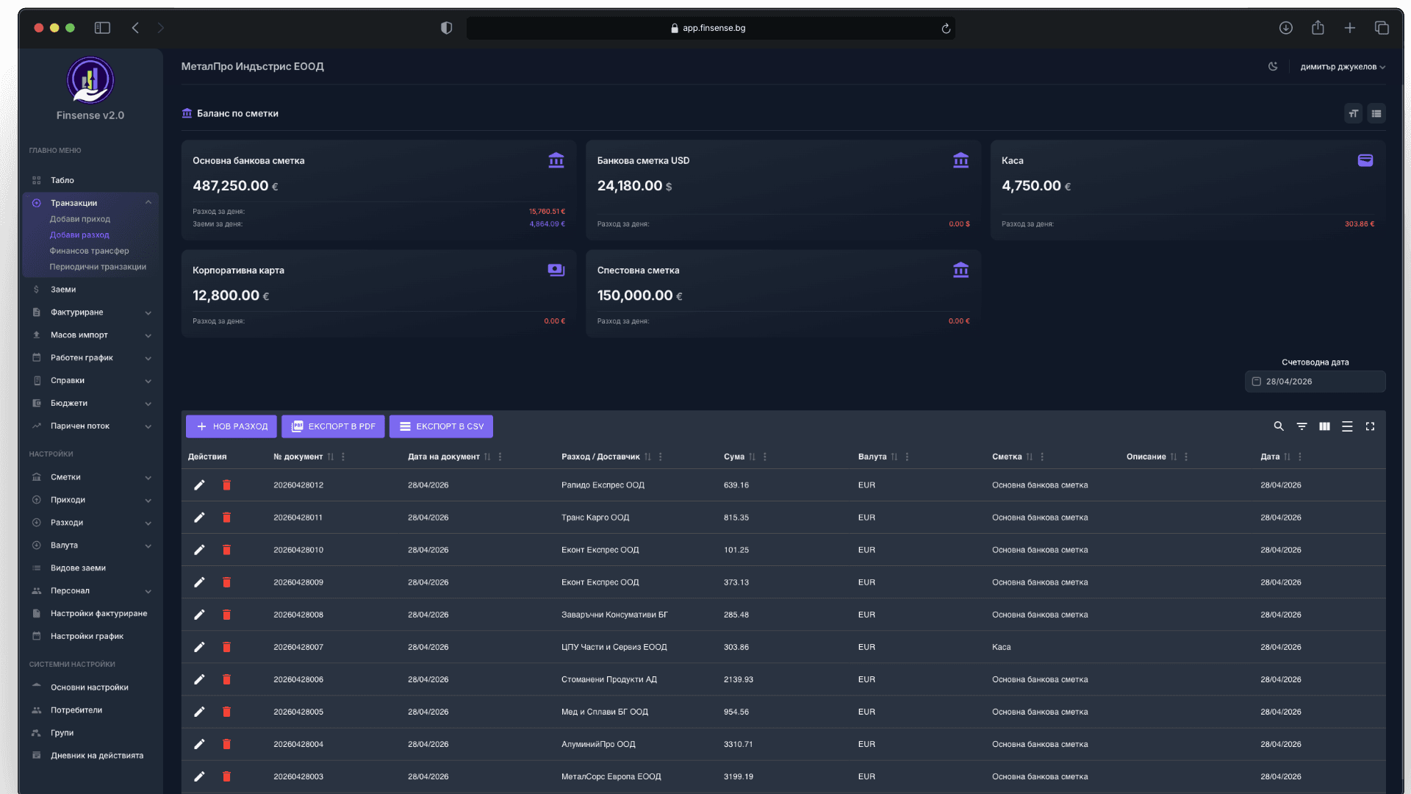Edit the Заваръчни Консумативи БГ expense
1411x794 pixels.
pyautogui.click(x=199, y=615)
